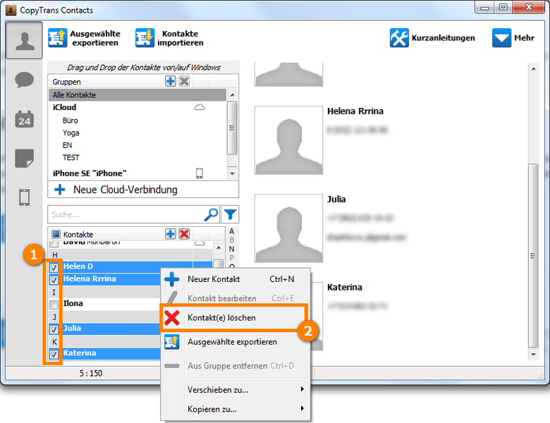Click the red X icon beside Kontakt(e) löschen

(172, 318)
